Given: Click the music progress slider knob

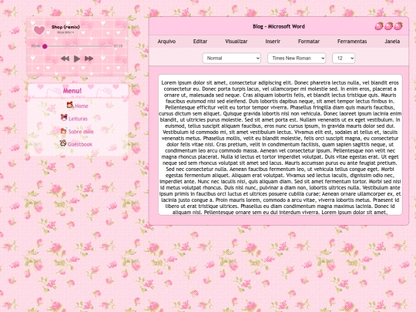Looking at the screenshot, I should tap(45, 46).
